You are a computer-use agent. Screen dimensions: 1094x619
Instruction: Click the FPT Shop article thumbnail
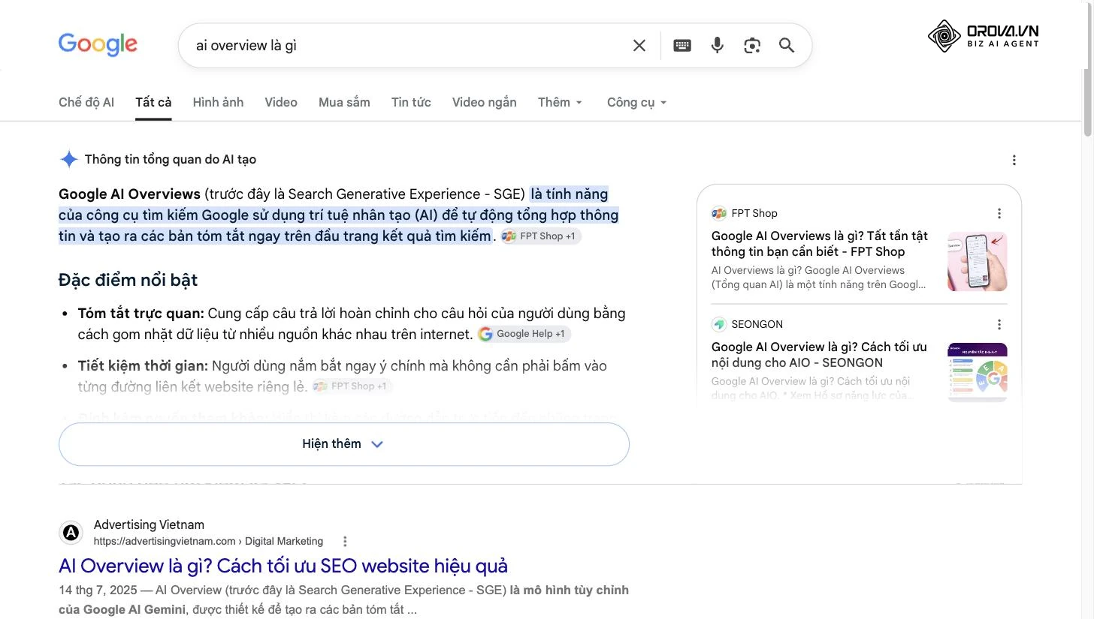978,261
